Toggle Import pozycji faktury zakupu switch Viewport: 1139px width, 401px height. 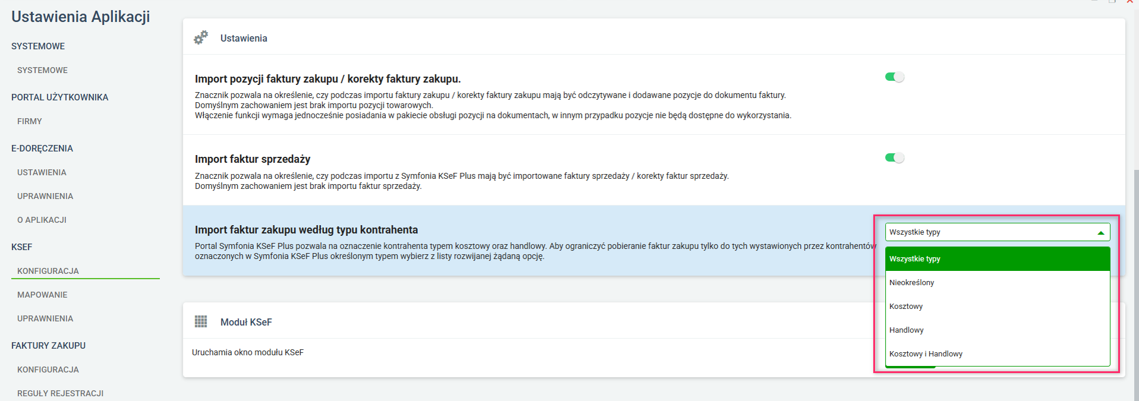click(894, 77)
